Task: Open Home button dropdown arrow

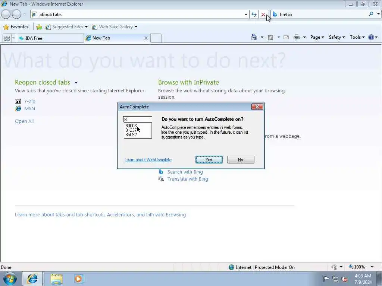Action: tap(262, 37)
